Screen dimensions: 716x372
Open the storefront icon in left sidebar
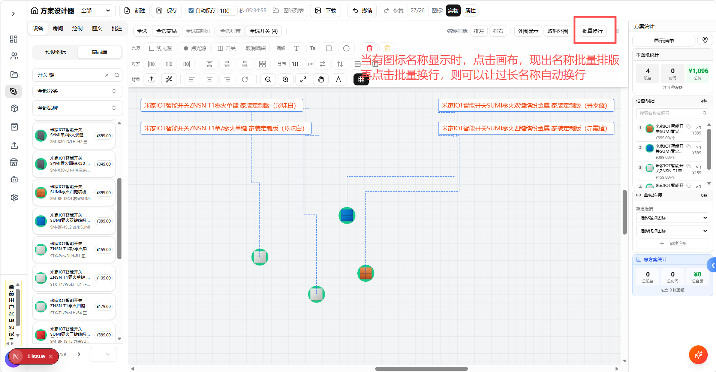pos(14,162)
